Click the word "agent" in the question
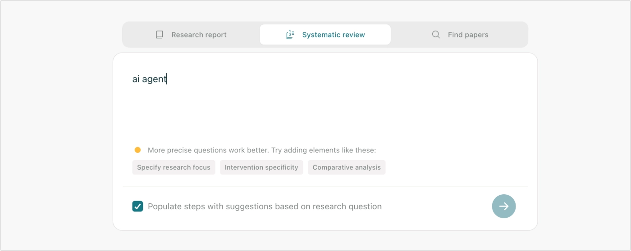The height and width of the screenshot is (251, 631). pos(154,79)
